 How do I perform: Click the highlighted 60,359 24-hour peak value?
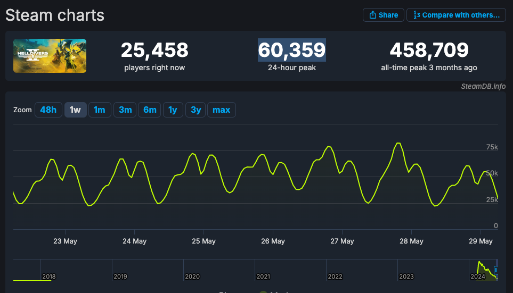click(292, 50)
